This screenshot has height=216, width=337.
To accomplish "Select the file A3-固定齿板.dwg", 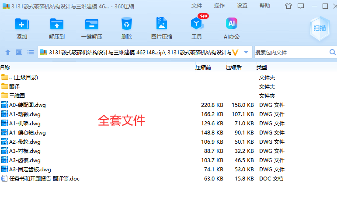I will point(30,170).
